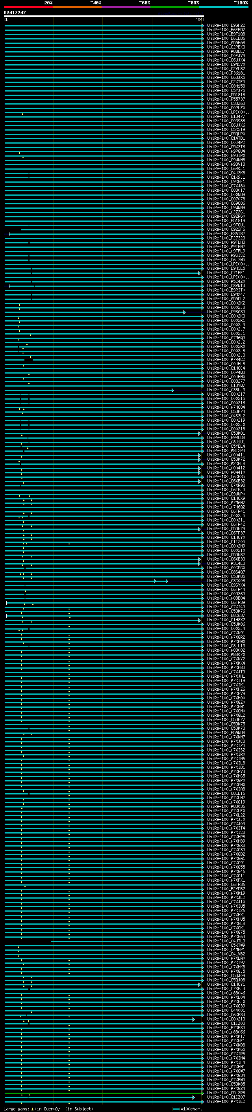Select the UniRef100_Q8LLI6 label
Viewport: 252px width, 1112px height.
coord(226,794)
